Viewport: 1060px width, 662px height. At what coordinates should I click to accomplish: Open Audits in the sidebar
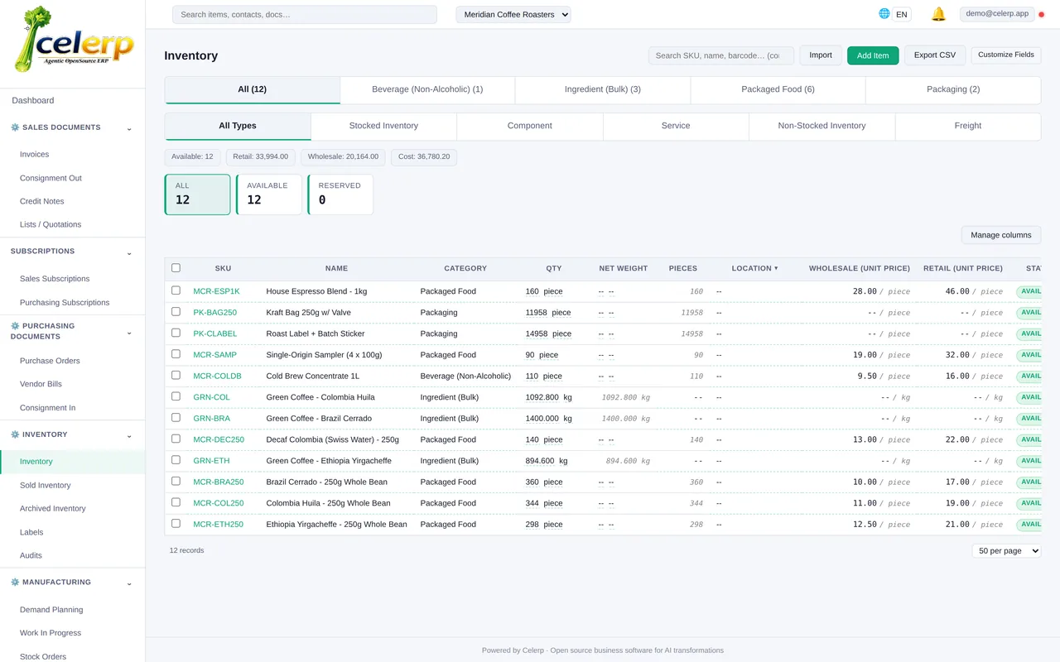click(x=31, y=555)
